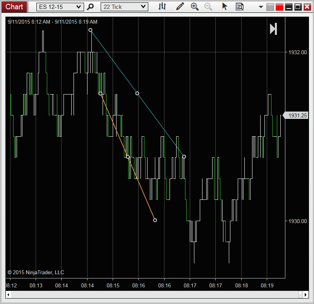The image size is (314, 304).
Task: Select the dotted teal line top anchor
Action: (91, 30)
